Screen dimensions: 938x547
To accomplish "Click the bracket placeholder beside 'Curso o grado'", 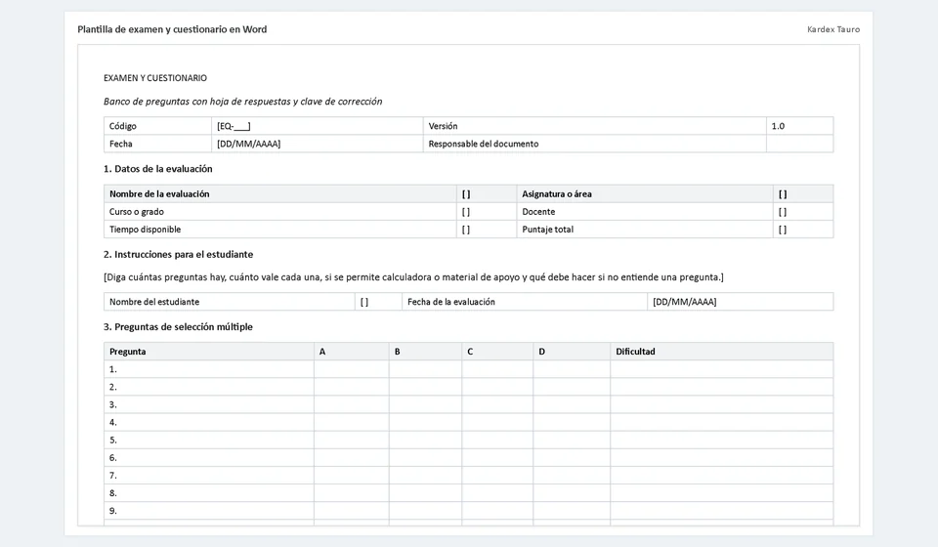I will point(487,212).
